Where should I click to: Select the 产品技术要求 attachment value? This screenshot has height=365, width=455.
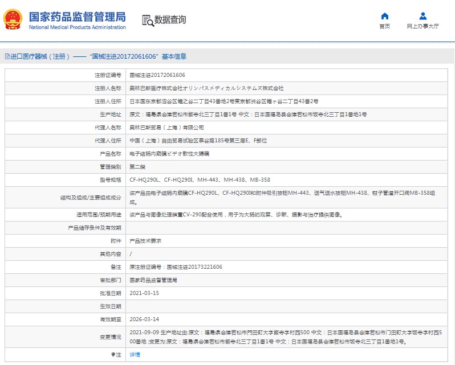(145, 241)
